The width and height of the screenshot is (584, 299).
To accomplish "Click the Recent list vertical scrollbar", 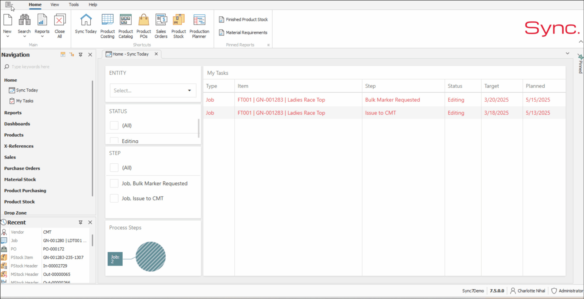I will [93, 240].
